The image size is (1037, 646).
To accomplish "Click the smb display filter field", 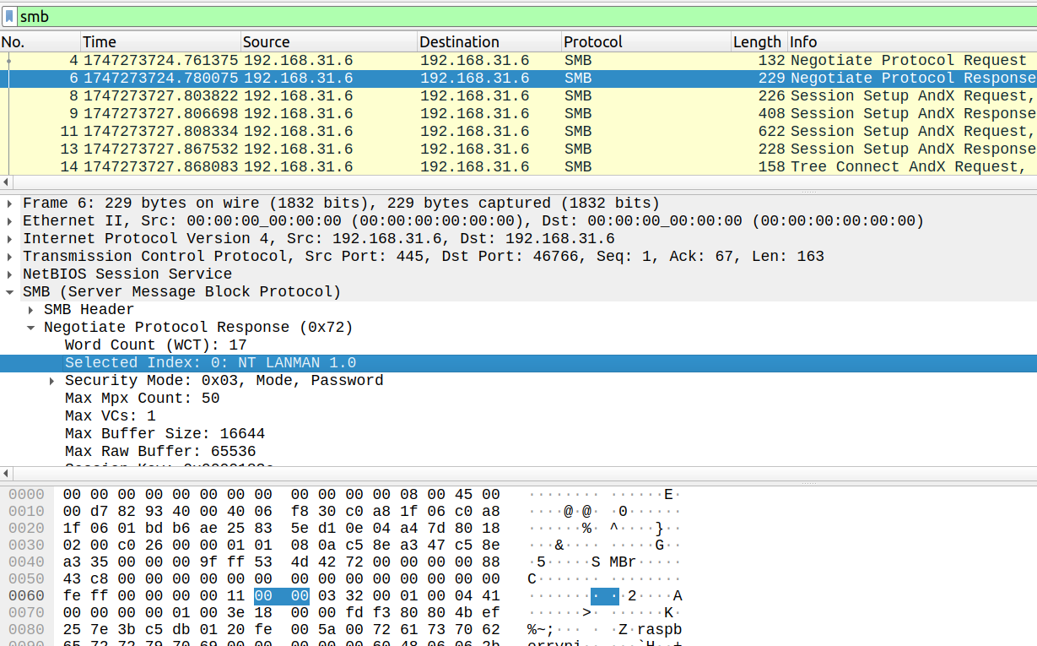I will click(x=527, y=16).
